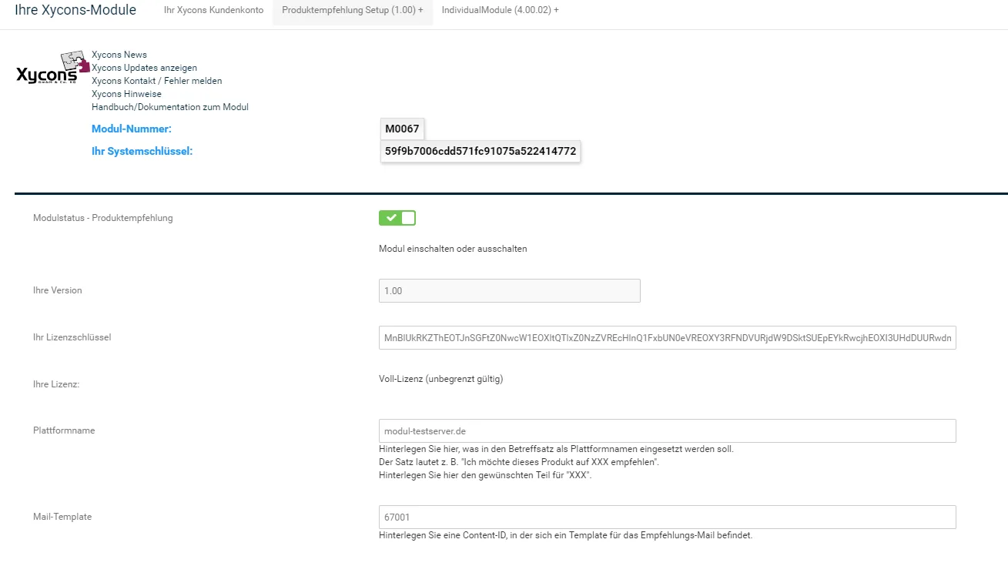Click the Plattformname label
The width and height of the screenshot is (1008, 566).
64,431
